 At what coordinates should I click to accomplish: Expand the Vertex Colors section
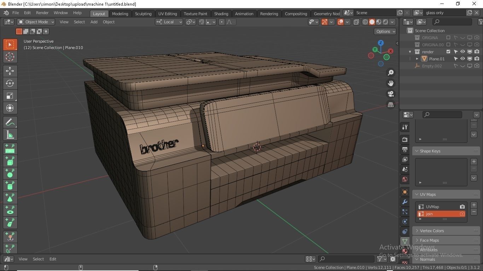[432, 230]
